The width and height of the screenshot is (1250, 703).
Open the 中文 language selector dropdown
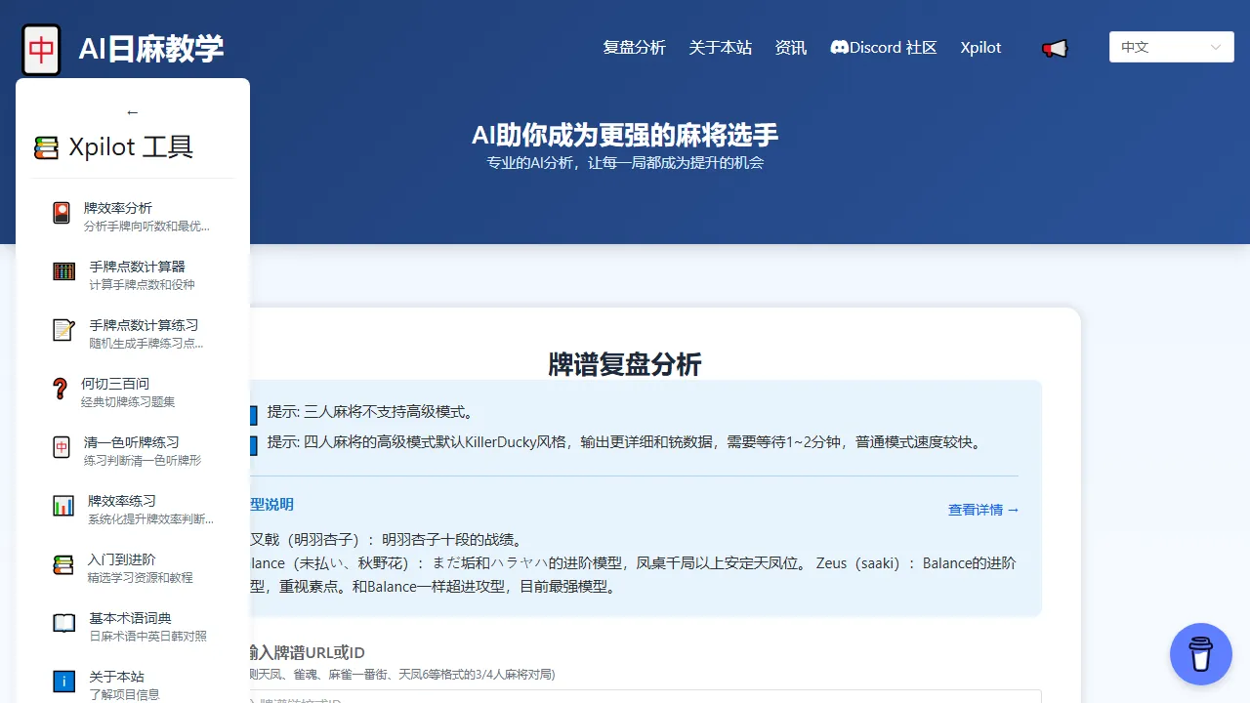[x=1171, y=46]
